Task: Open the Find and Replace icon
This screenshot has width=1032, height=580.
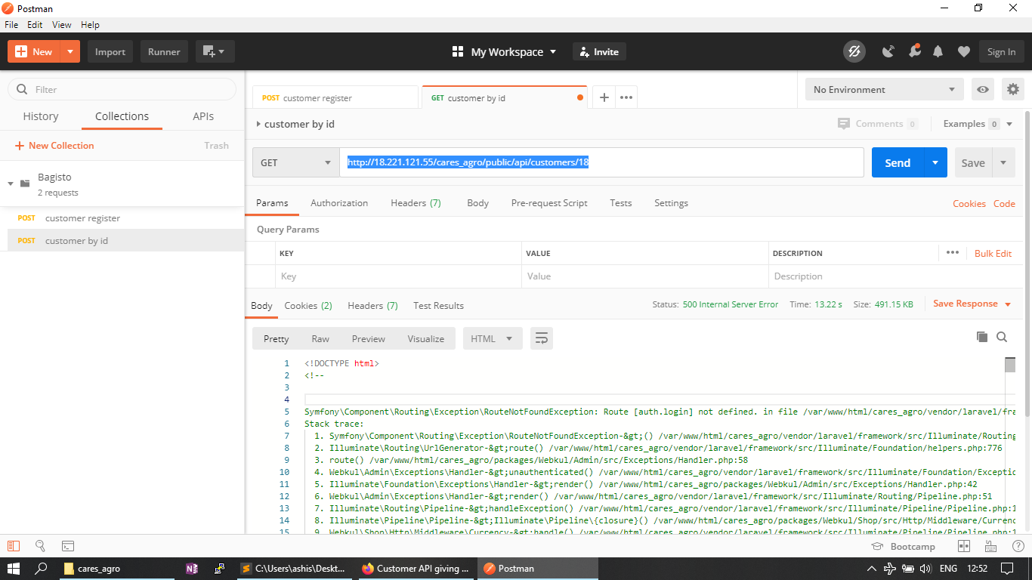Action: 41,545
